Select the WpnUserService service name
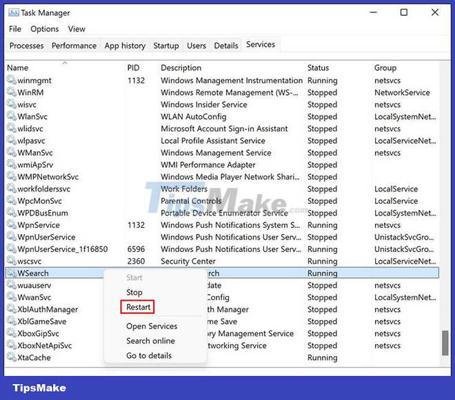Screen dimensions: 455x400 click(46, 237)
